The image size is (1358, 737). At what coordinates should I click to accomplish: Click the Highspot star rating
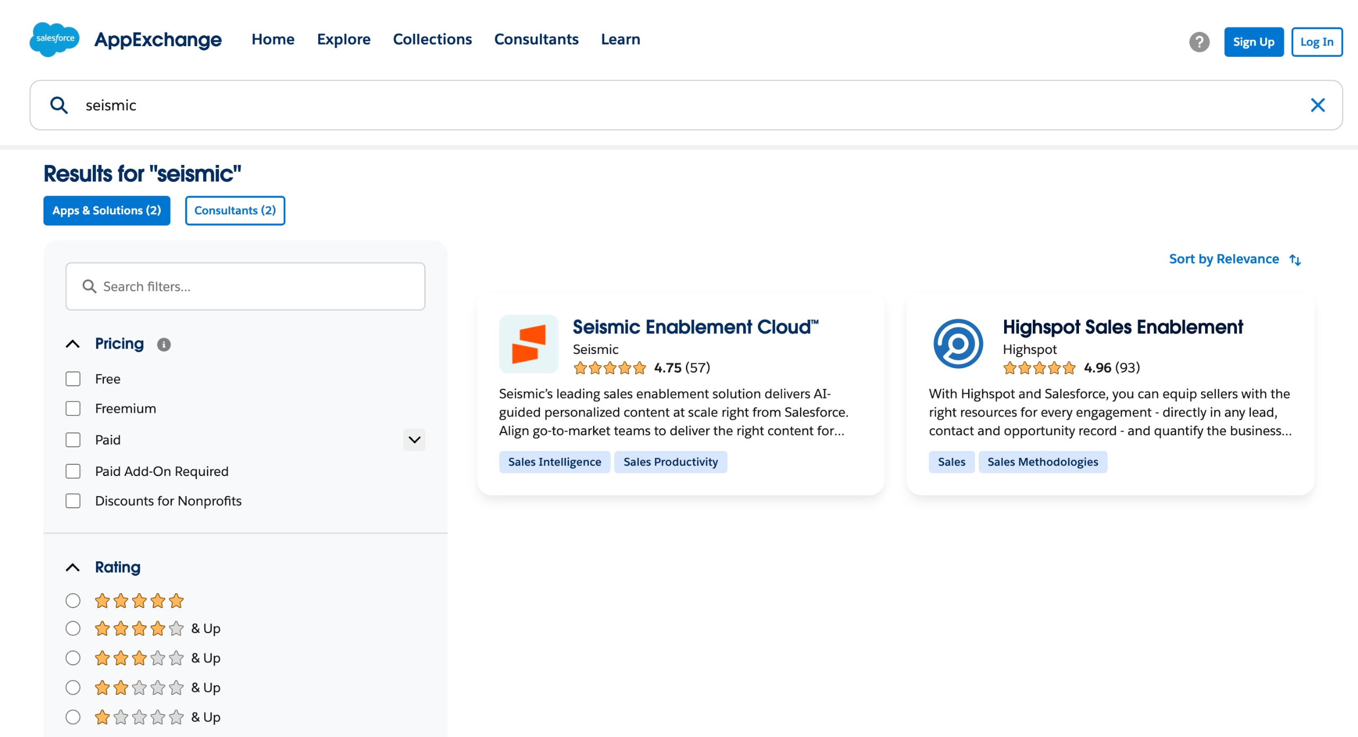[1039, 368]
